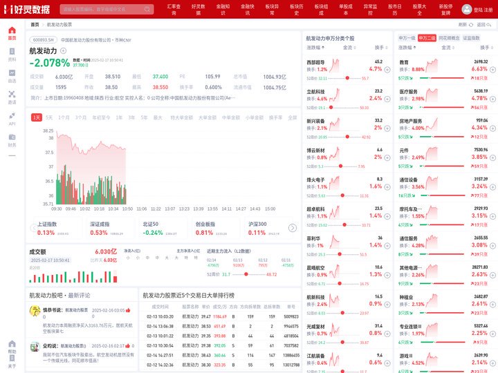The width and height of the screenshot is (498, 373).
Task: Add 新兴装备 using its plus icon
Action: [x=387, y=128]
